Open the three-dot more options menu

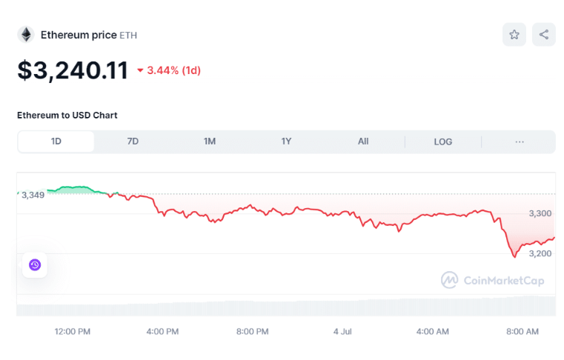tap(520, 141)
